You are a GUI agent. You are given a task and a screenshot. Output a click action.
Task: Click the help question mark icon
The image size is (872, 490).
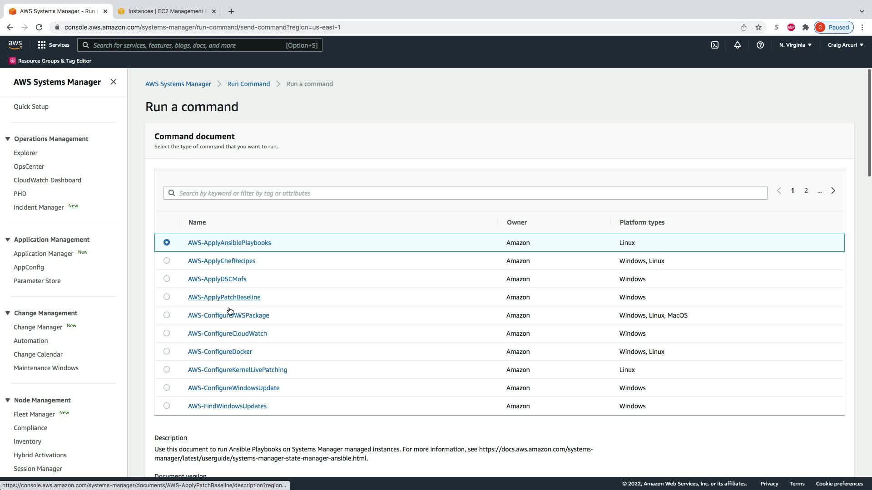click(x=760, y=45)
